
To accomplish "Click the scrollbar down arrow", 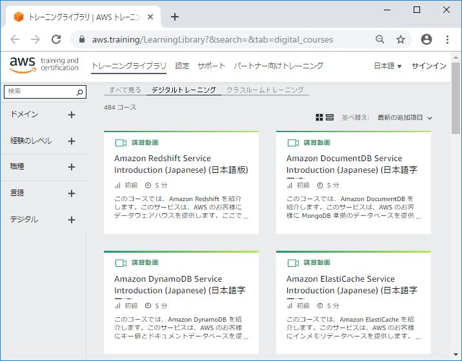I will 456,355.
